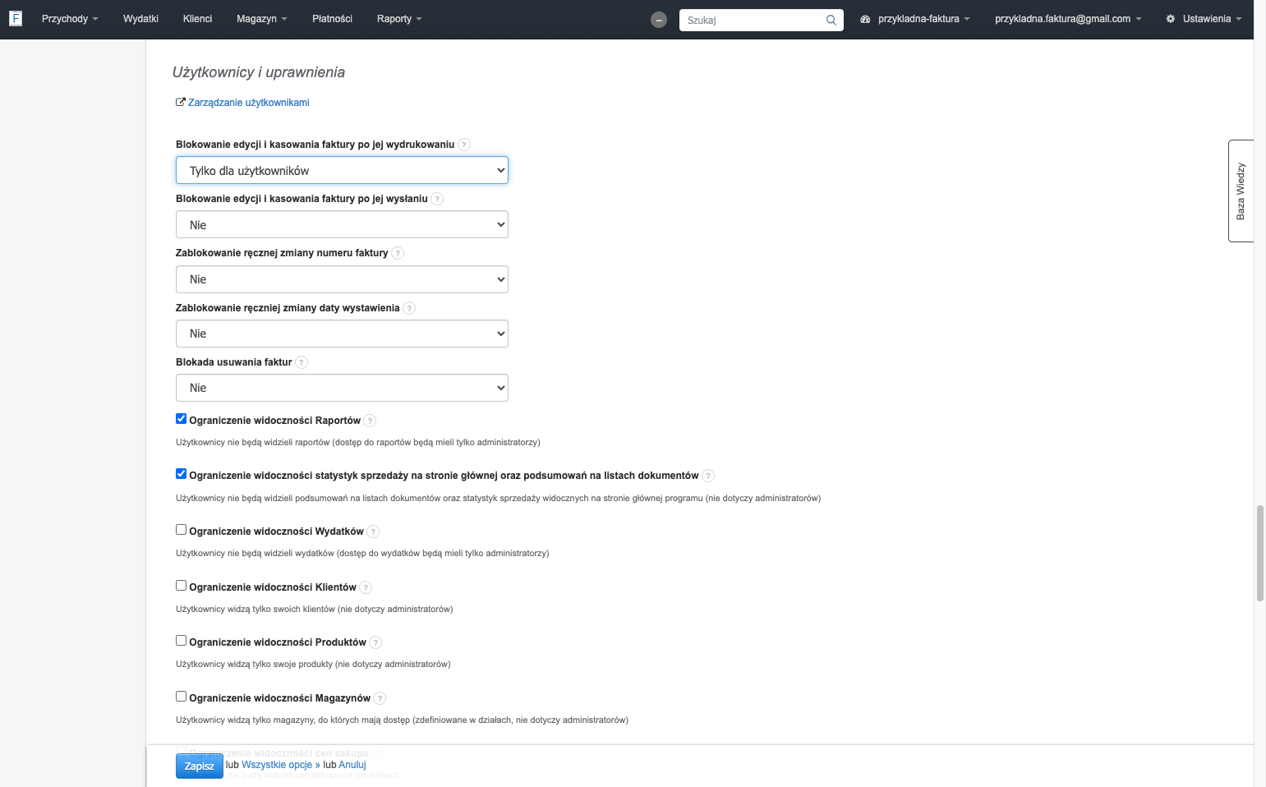
Task: Go to Wydatki in top navigation
Action: [x=140, y=19]
